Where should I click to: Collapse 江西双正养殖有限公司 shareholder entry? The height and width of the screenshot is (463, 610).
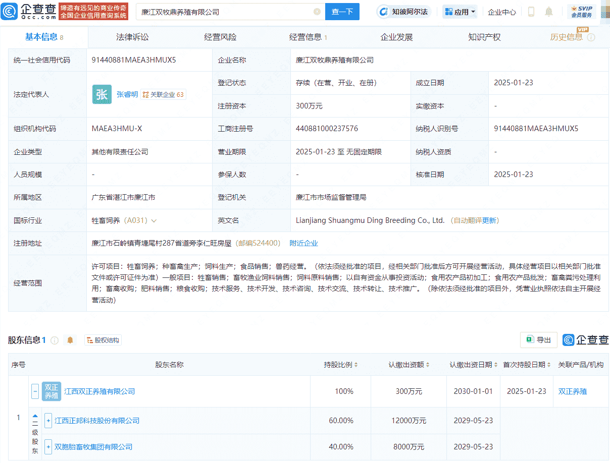coord(34,391)
